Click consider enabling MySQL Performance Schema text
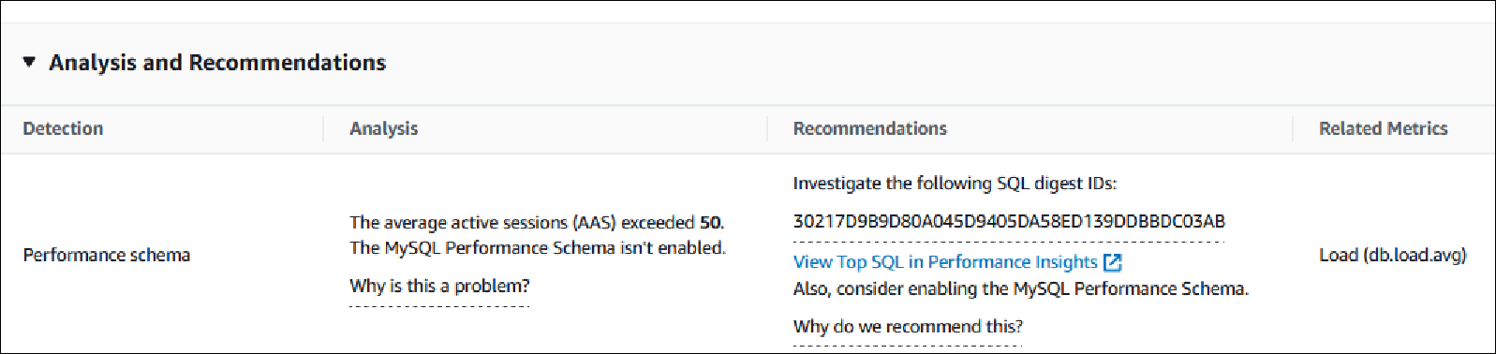 [x=1021, y=289]
